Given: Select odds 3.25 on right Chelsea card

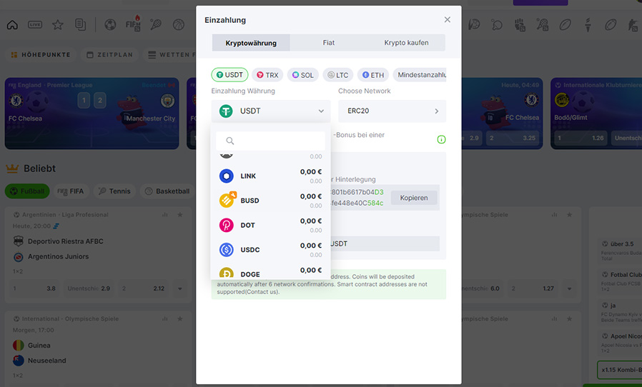Looking at the screenshot, I should [513, 138].
